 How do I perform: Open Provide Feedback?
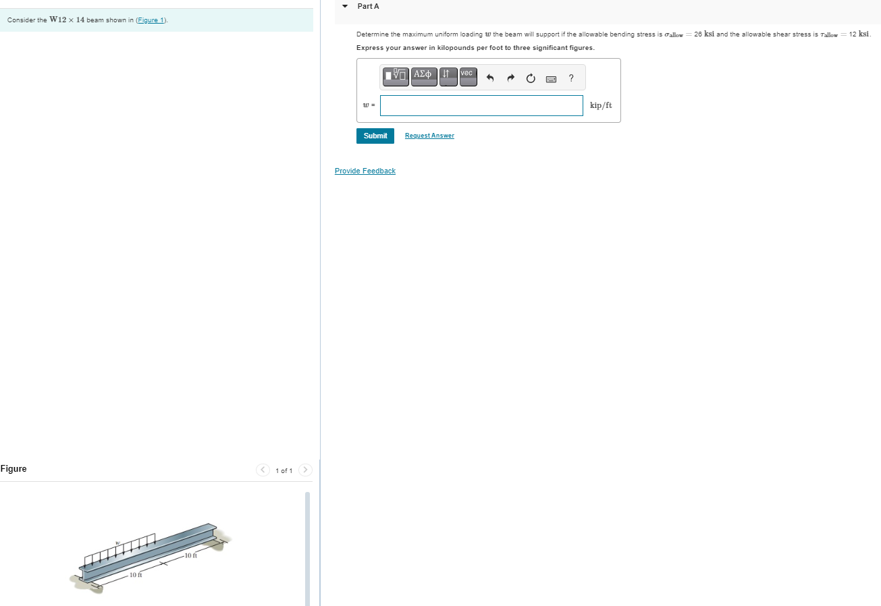click(x=365, y=171)
